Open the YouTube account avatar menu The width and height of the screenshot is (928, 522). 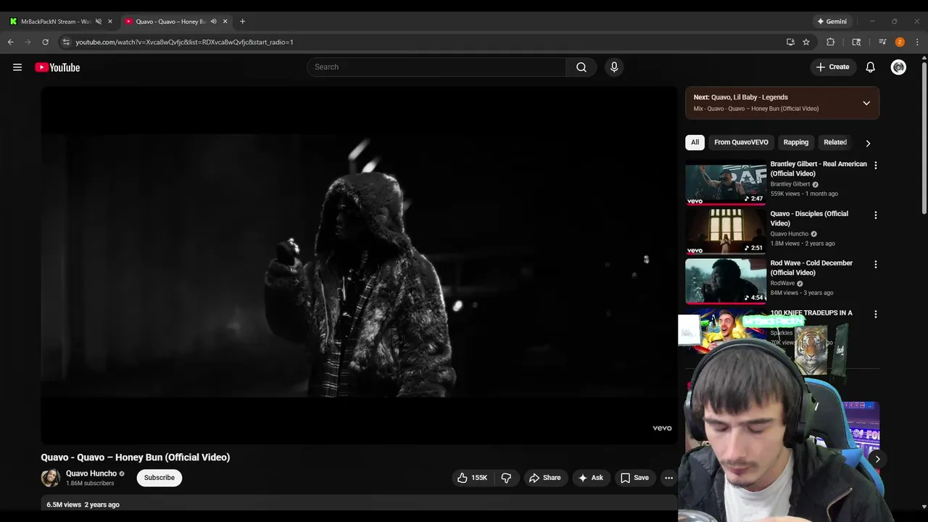(x=898, y=67)
